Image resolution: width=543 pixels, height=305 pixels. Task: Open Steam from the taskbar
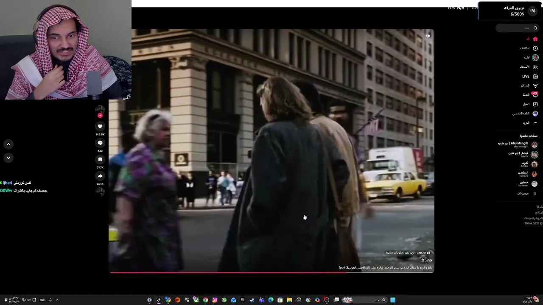pos(252,300)
